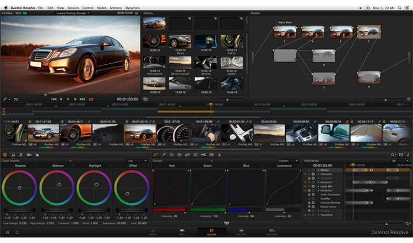
Task: Open the Power Window palette icon
Action: [171, 154]
